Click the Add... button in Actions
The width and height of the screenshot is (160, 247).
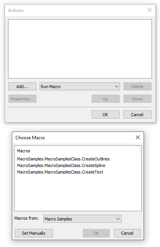pyautogui.click(x=22, y=86)
